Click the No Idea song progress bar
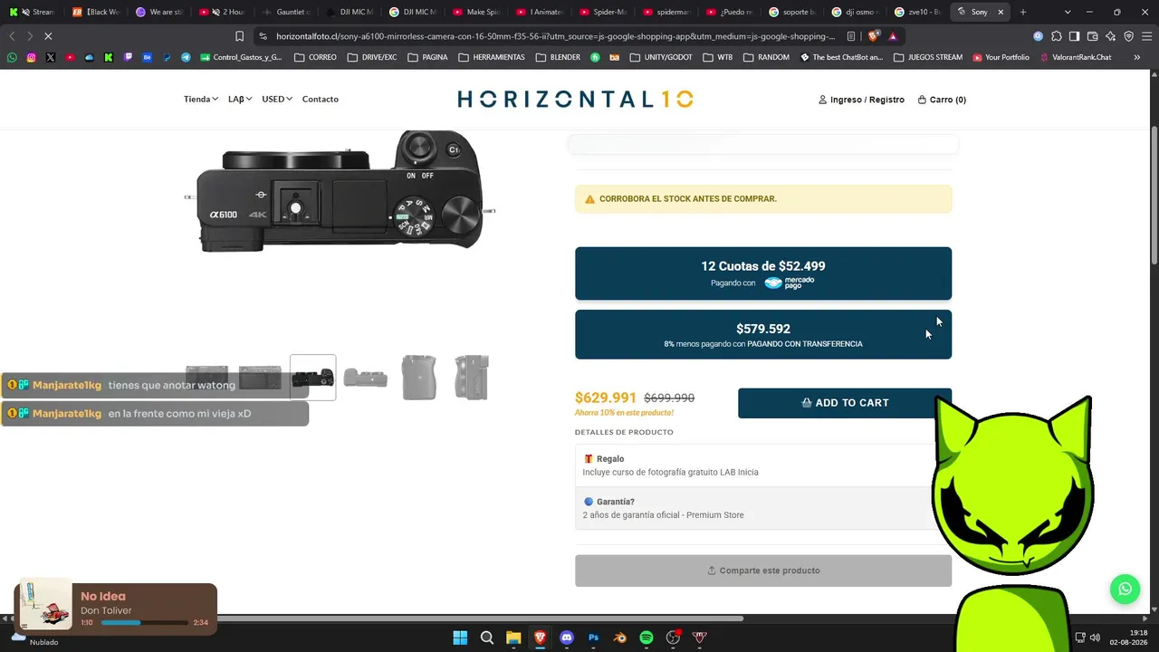This screenshot has height=652, width=1159. [145, 623]
